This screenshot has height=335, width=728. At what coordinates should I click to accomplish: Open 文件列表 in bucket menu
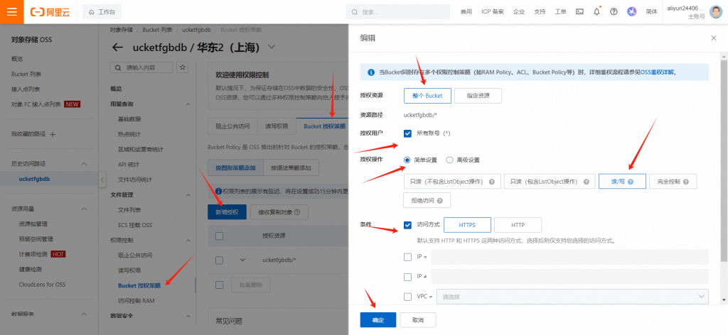tap(129, 210)
